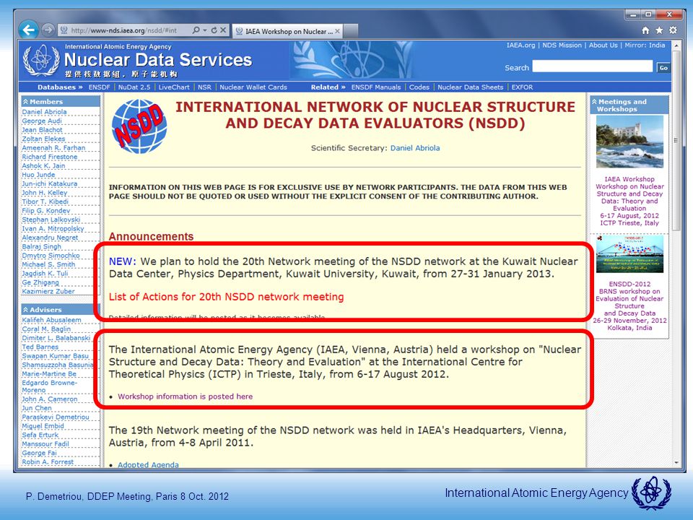
Task: Open member Balraj Singh
Action: [x=42, y=246]
